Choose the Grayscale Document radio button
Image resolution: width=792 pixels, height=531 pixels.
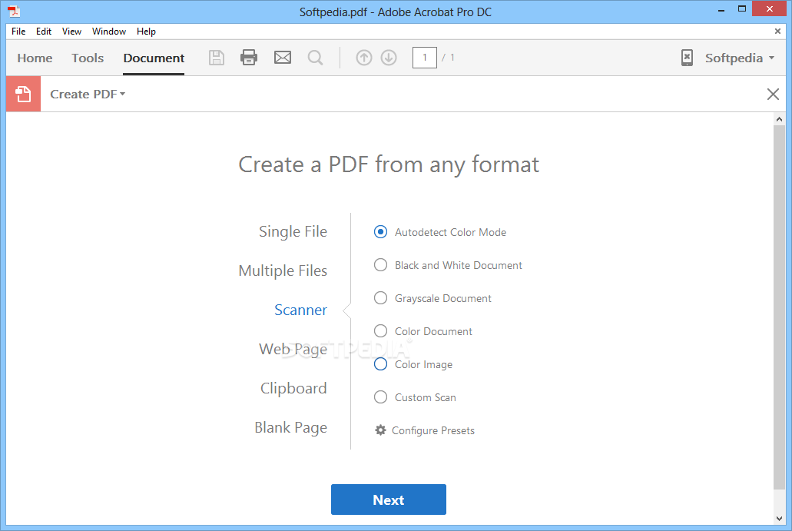pyautogui.click(x=381, y=298)
